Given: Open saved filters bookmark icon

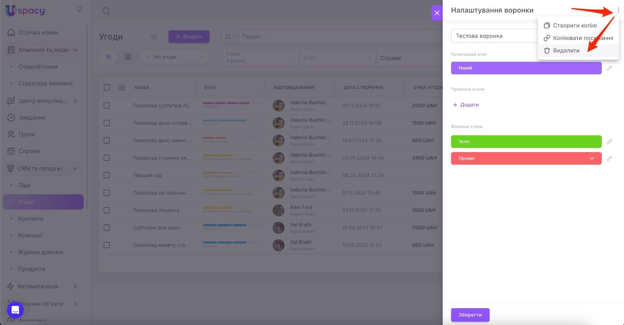Looking at the screenshot, I should pyautogui.click(x=231, y=37).
